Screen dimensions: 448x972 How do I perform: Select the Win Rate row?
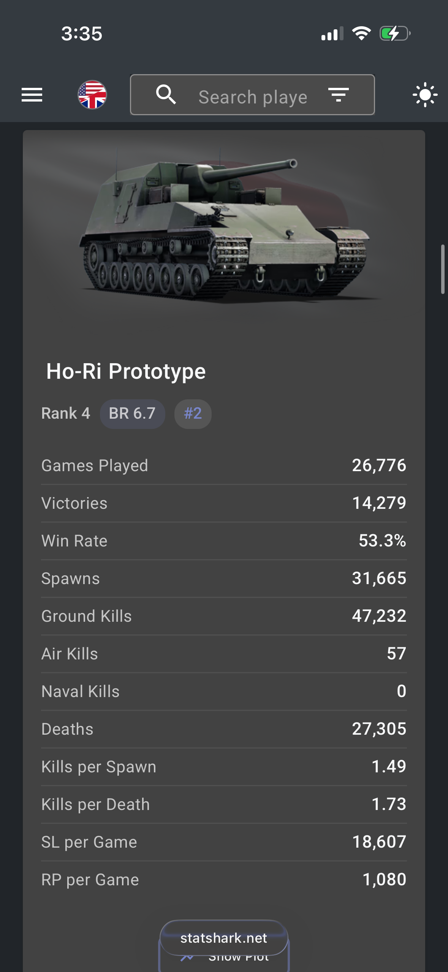point(224,541)
